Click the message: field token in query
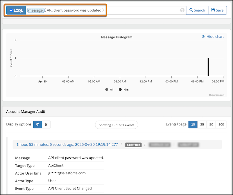This screenshot has height=195, width=233. pyautogui.click(x=36, y=10)
